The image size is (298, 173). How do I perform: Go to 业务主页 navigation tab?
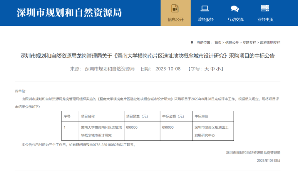(x=265, y=20)
